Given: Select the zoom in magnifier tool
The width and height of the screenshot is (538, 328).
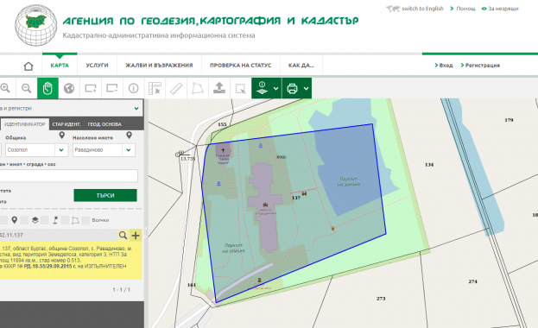Looking at the screenshot, I should 5,88.
